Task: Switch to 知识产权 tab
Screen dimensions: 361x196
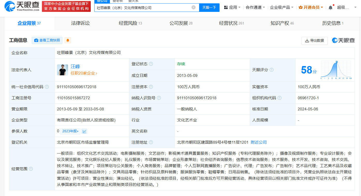Action: click(x=282, y=23)
